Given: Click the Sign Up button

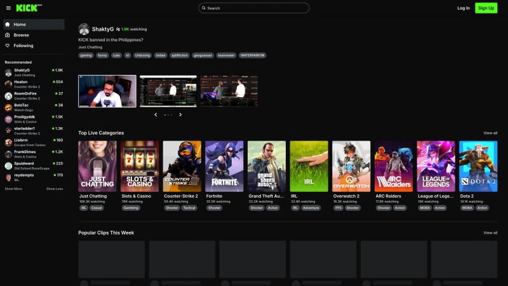Looking at the screenshot, I should [x=486, y=8].
